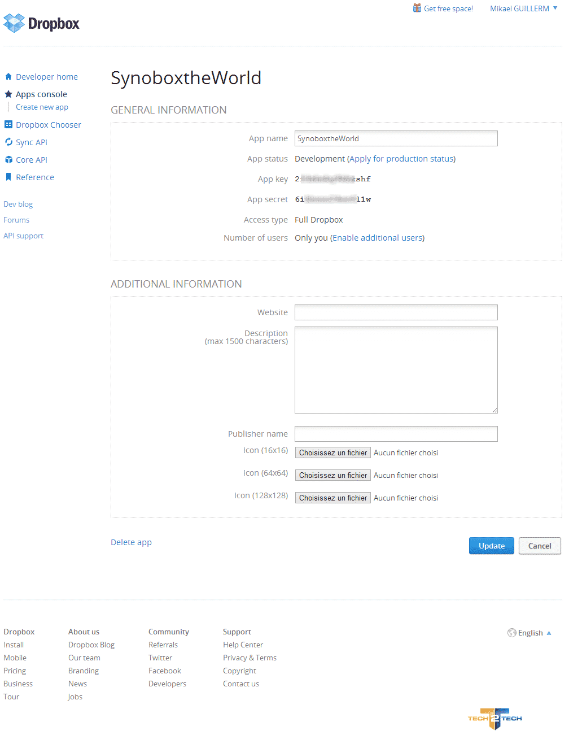Click Apply for production status link
Viewport: 582px width, 731px height.
click(401, 159)
